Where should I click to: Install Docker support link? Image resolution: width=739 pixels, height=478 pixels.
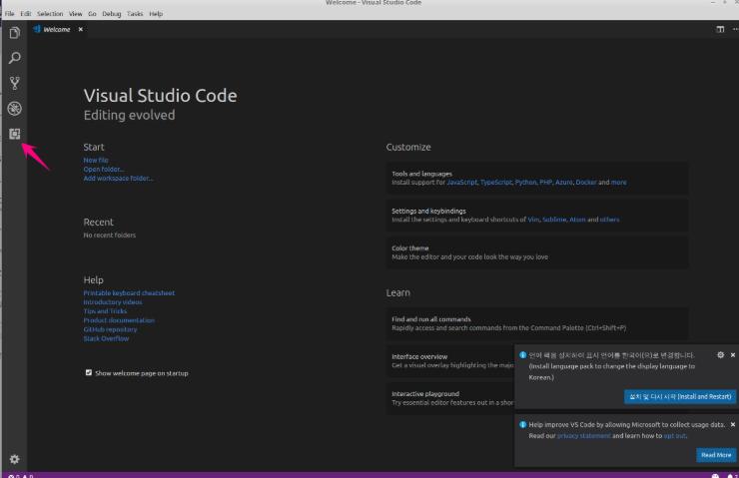click(x=586, y=183)
